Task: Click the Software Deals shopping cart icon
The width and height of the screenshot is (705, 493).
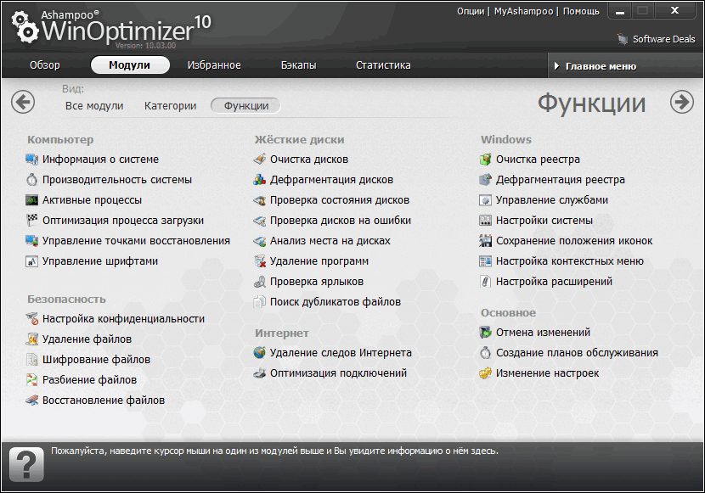Action: [623, 39]
